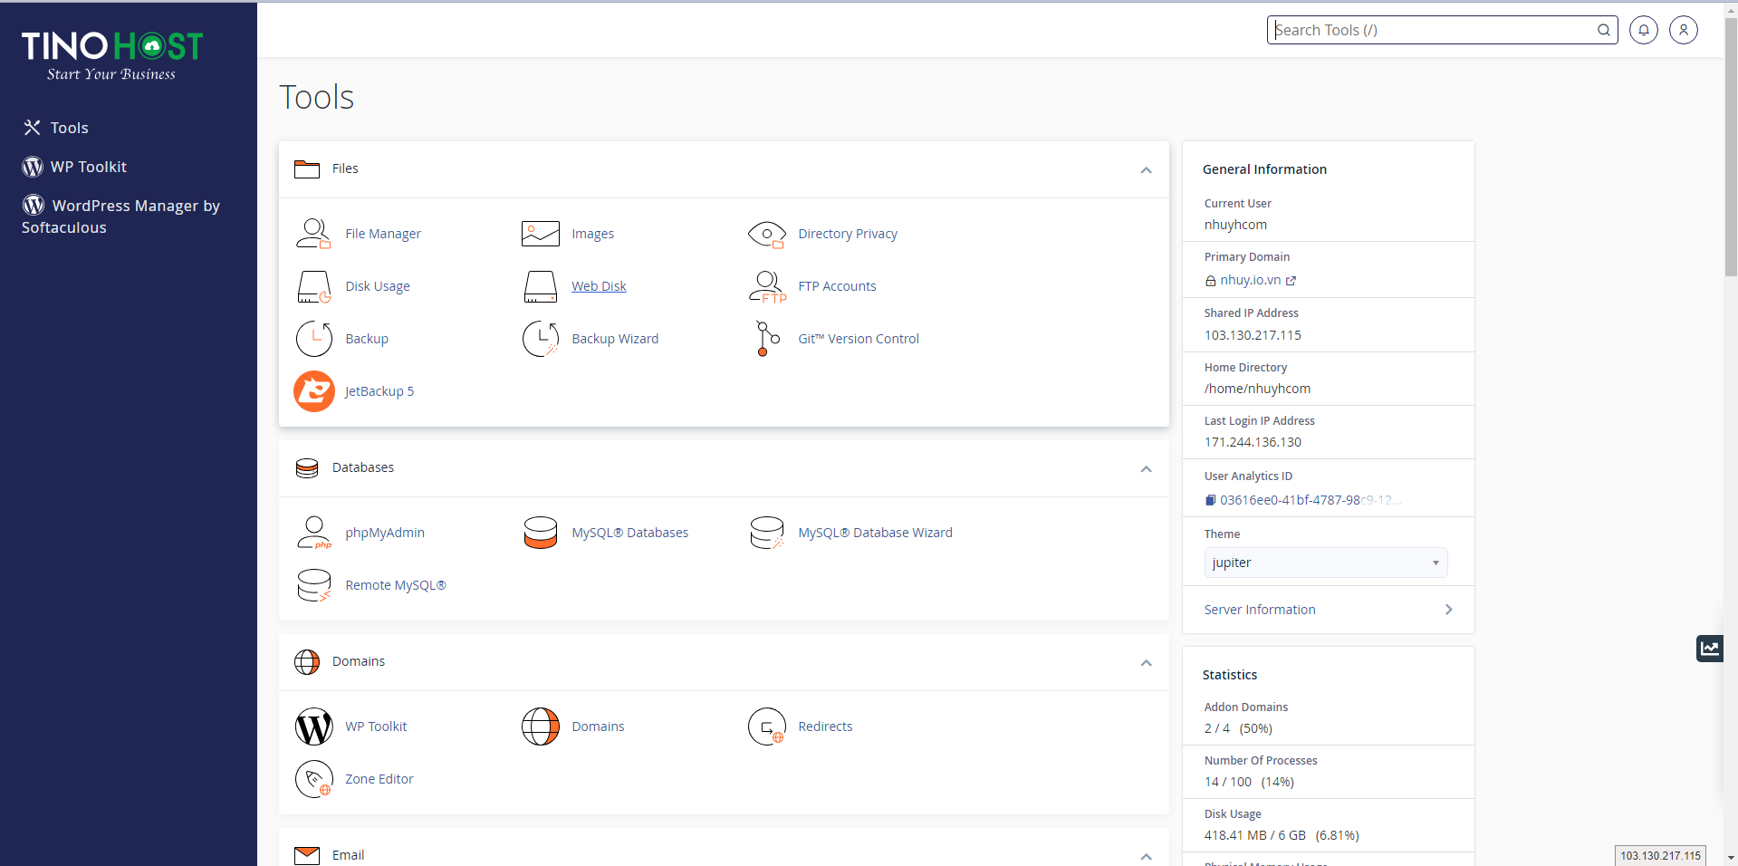
Task: Open the JetBackup 5 link
Action: [x=379, y=391]
